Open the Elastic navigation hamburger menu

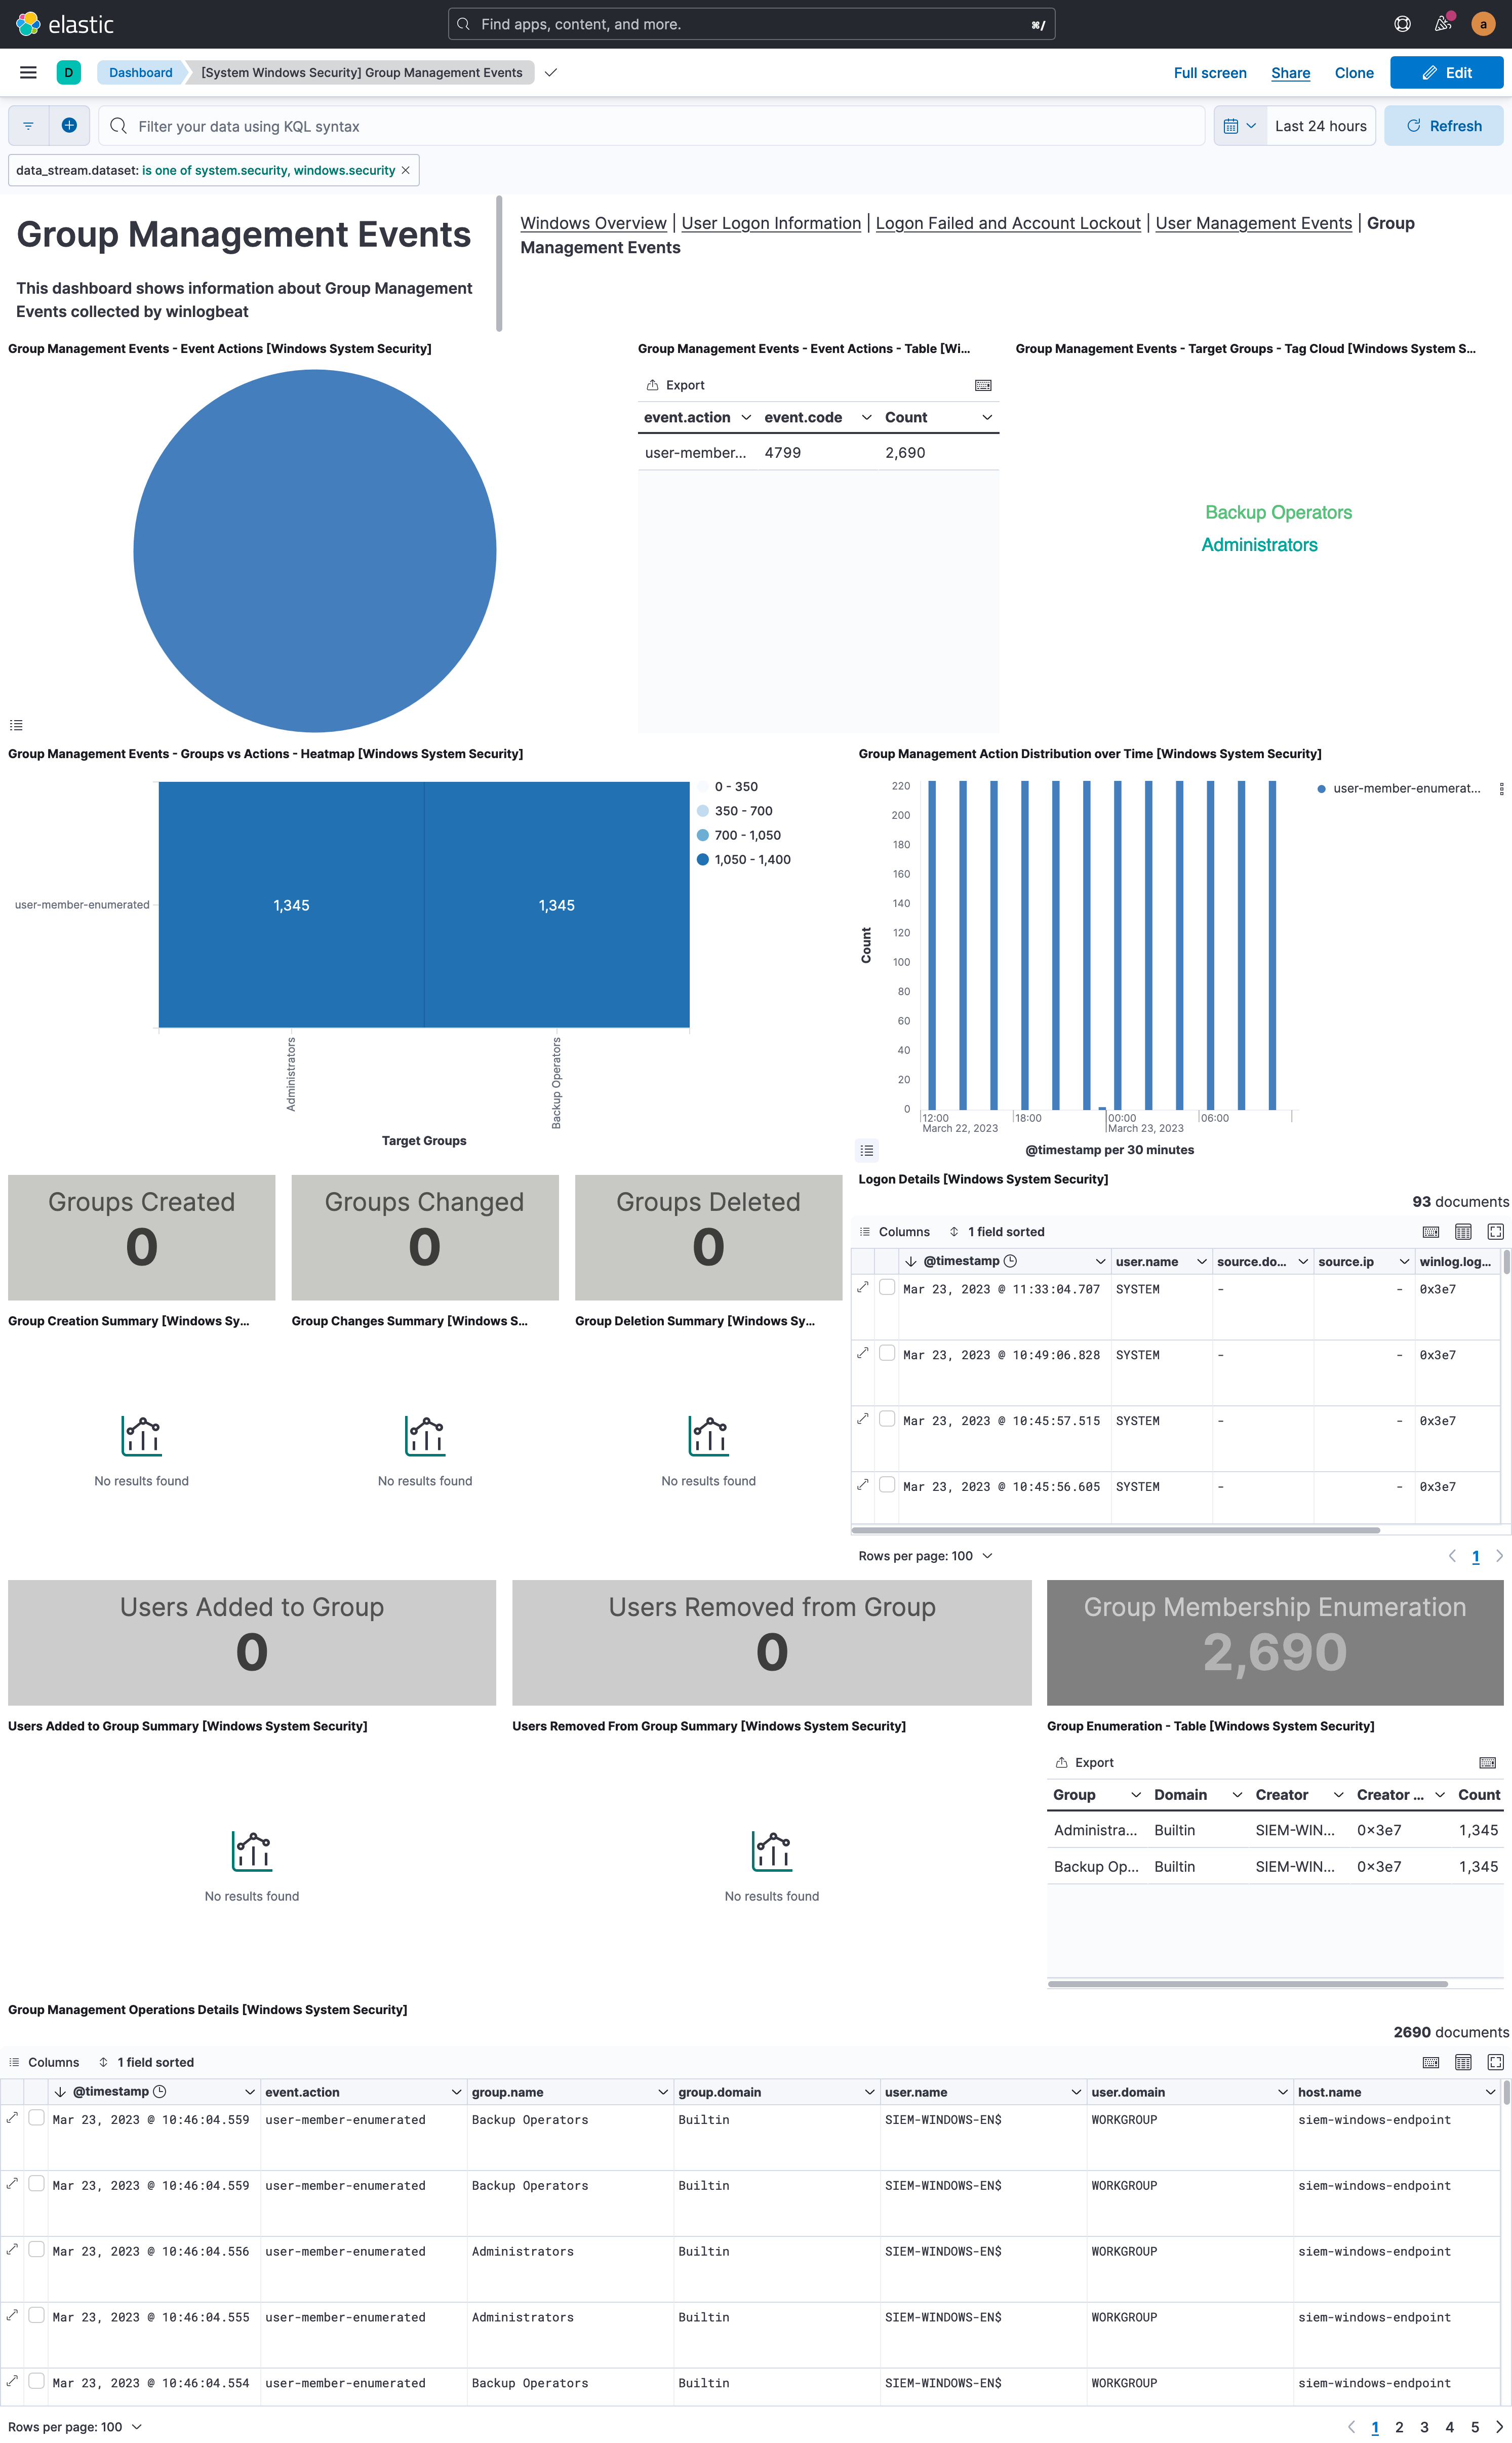(x=27, y=72)
